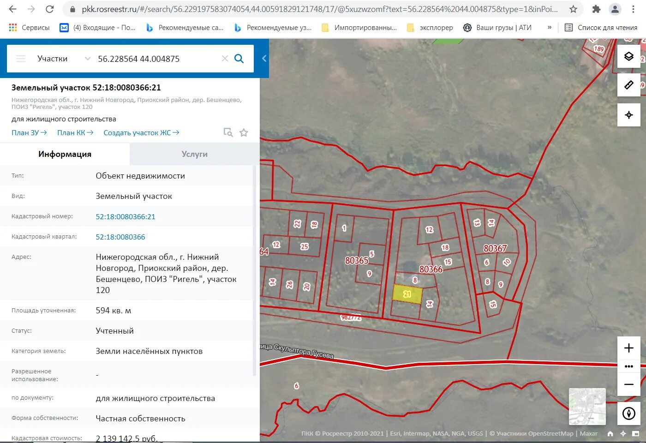The image size is (646, 443).
Task: Open the map layers button
Action: pyautogui.click(x=628, y=56)
